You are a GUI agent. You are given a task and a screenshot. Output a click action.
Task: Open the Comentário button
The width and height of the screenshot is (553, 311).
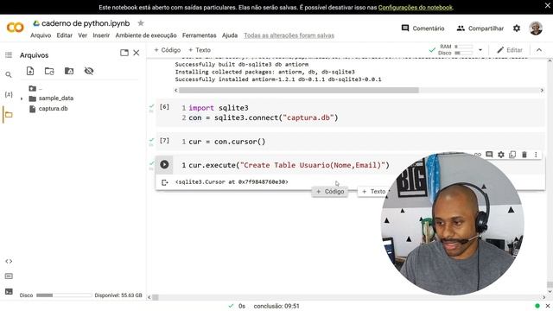423,29
